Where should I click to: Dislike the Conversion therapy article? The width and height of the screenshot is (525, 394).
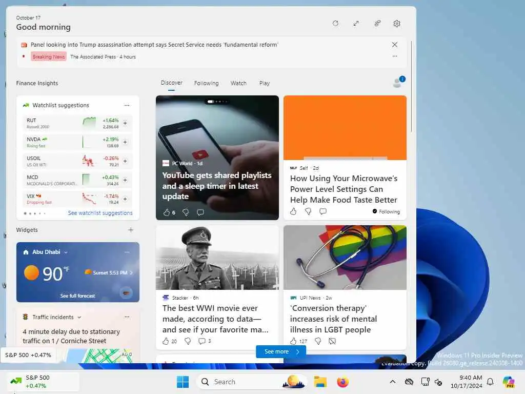(x=318, y=341)
